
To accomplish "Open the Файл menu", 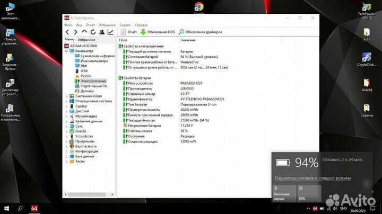I will coord(68,25).
